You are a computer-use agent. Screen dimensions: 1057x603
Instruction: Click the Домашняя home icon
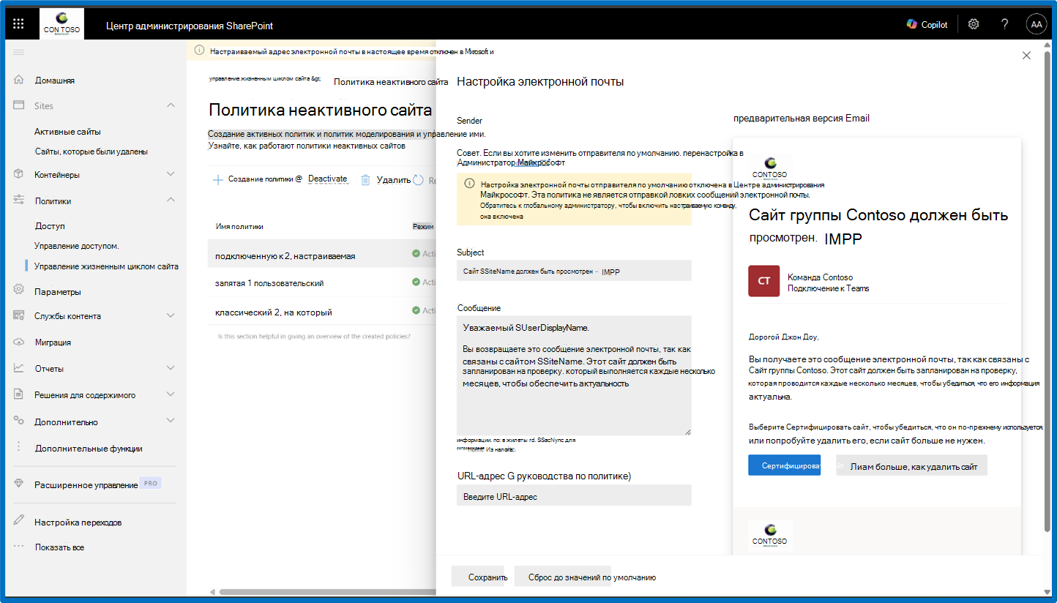click(19, 80)
